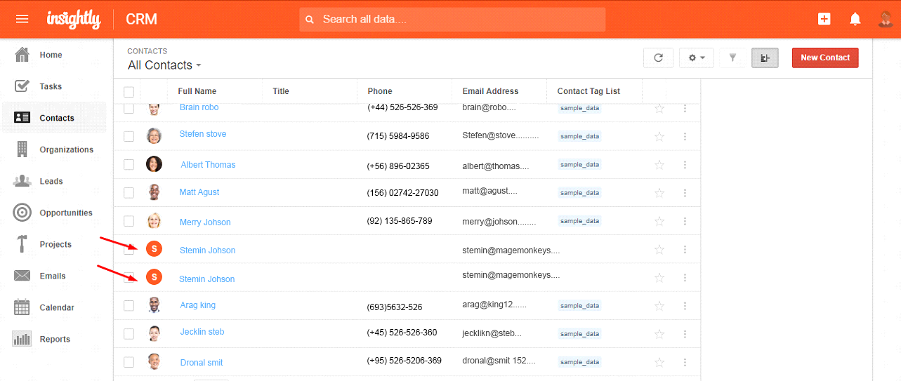Click the quick add plus icon

point(824,19)
